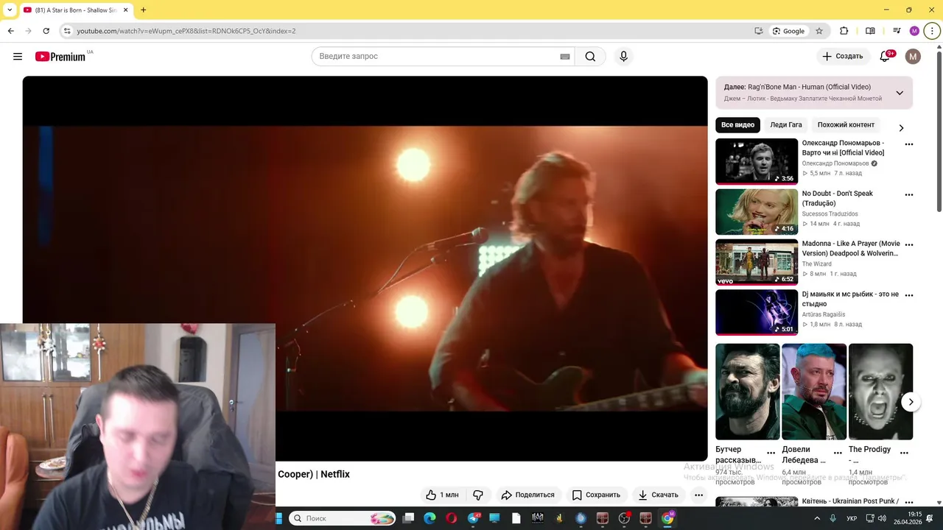Click Сохранить button

point(596,495)
